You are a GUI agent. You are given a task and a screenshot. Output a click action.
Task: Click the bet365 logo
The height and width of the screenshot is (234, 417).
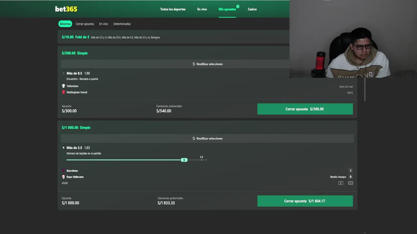(66, 9)
